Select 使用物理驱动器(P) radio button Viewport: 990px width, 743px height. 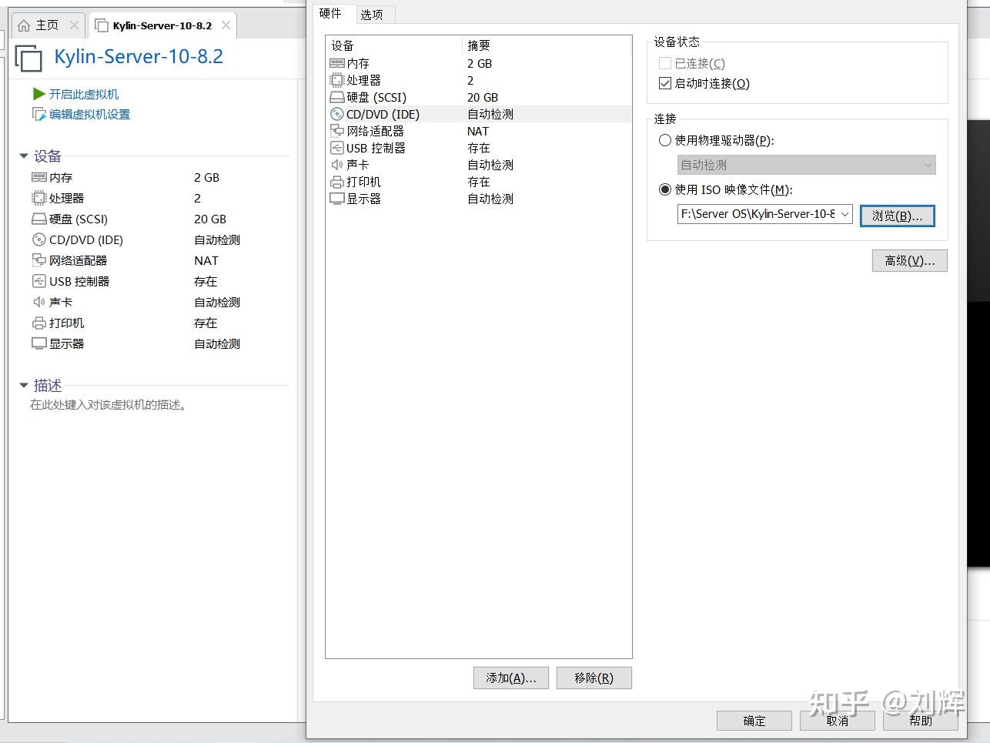(665, 140)
